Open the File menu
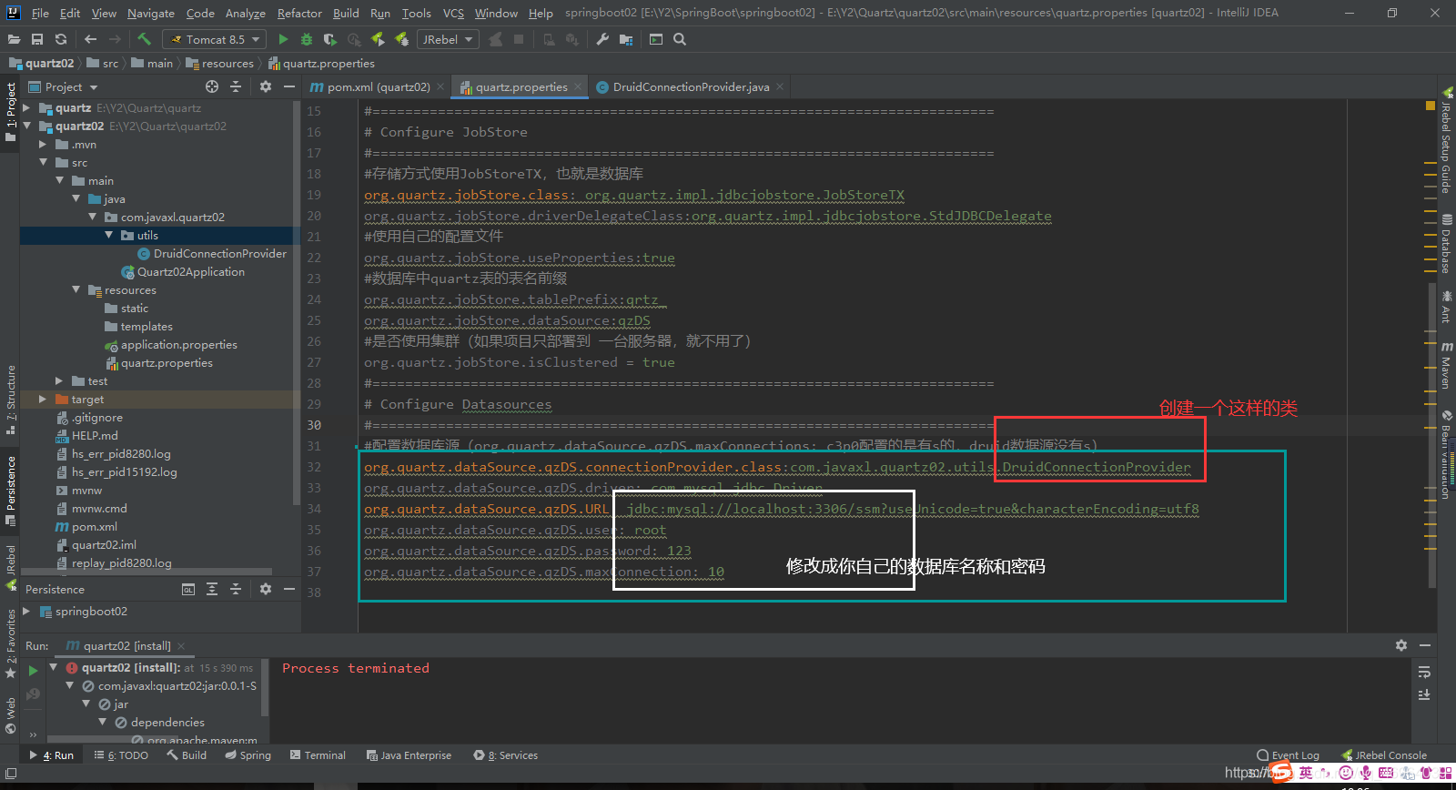 pyautogui.click(x=40, y=13)
